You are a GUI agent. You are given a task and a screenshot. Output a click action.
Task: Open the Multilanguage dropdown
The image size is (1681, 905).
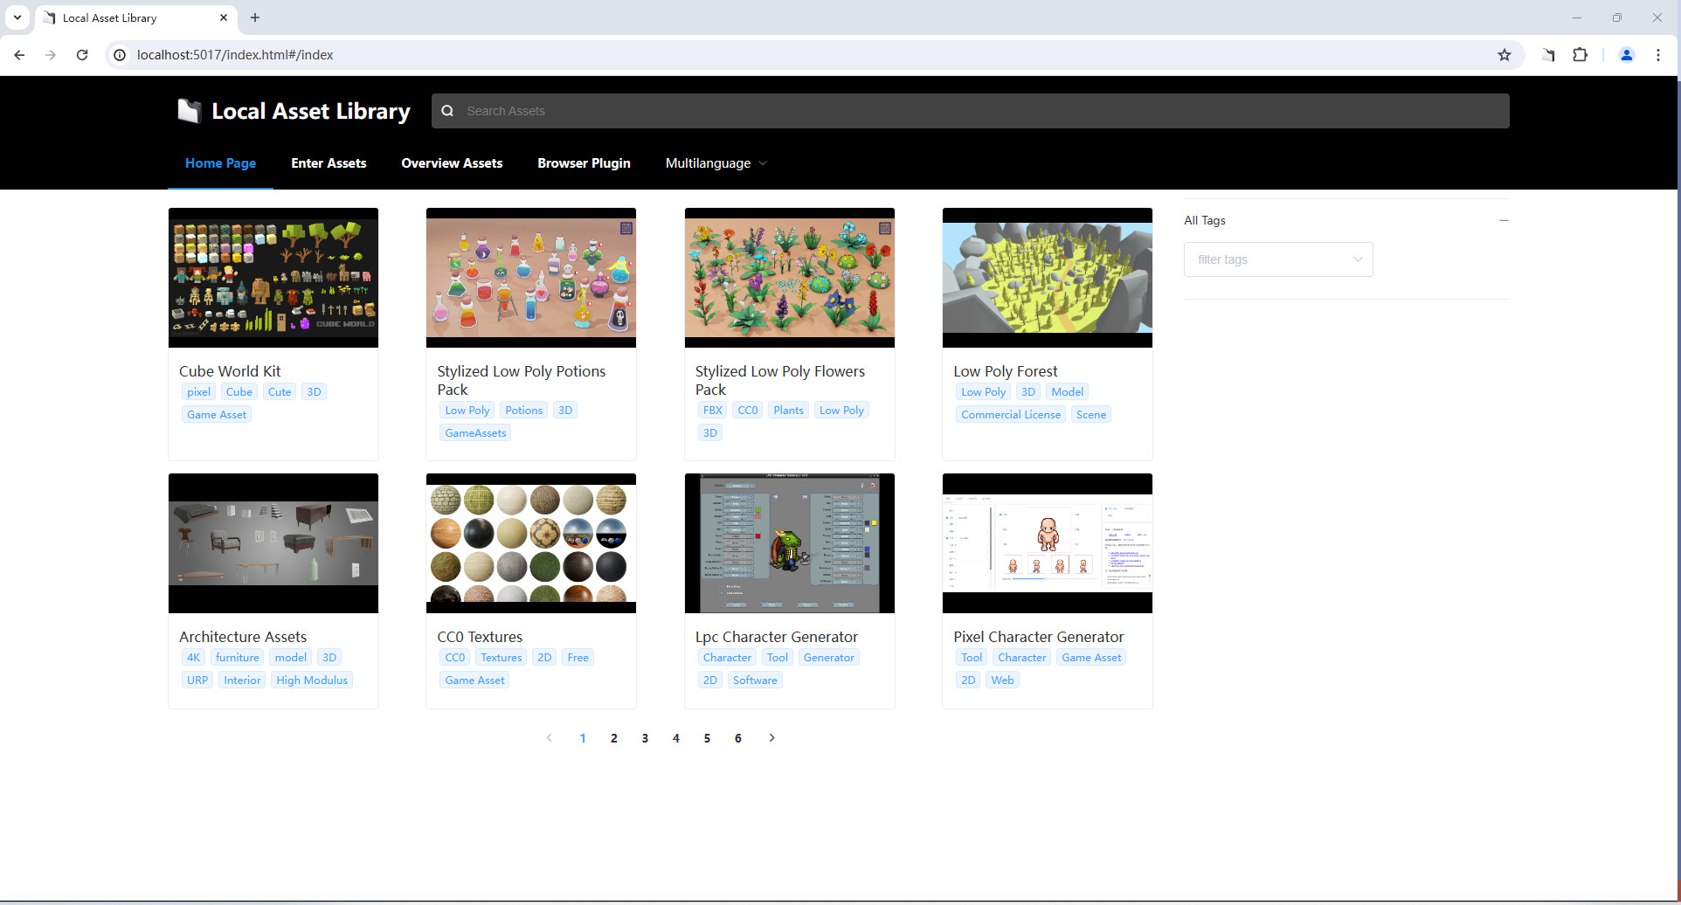[716, 163]
